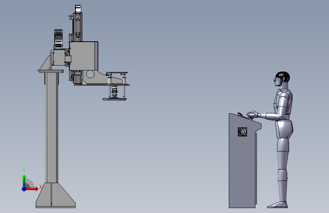Select the mannequin's head
Screen dimensions: 329x213
point(282,78)
